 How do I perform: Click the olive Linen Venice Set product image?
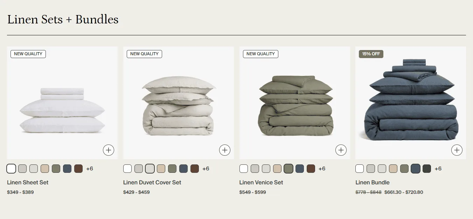click(295, 103)
